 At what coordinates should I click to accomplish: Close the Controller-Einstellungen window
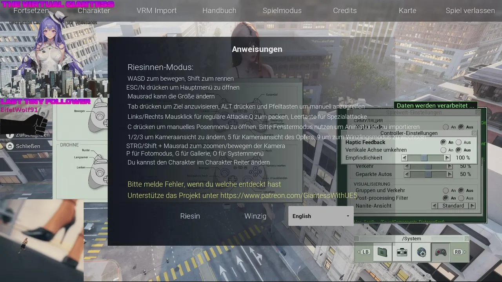pyautogui.click(x=474, y=133)
